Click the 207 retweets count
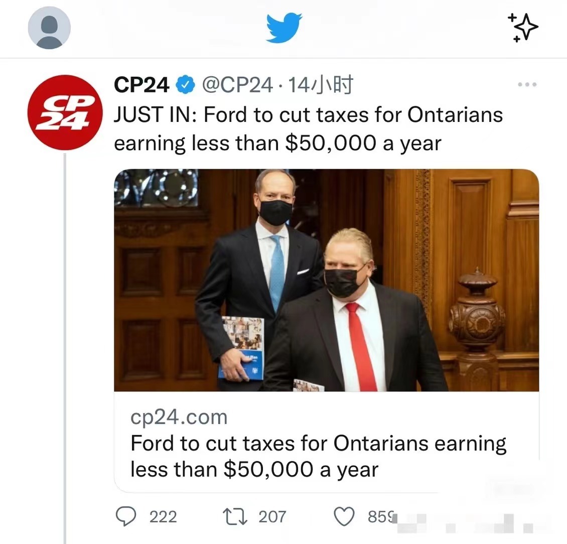Viewport: 567px width, 544px height. [272, 517]
